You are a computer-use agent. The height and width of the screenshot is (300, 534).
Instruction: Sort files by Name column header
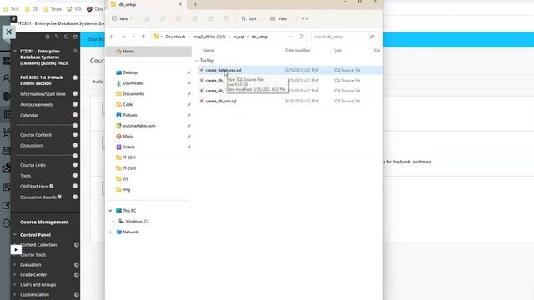point(208,50)
